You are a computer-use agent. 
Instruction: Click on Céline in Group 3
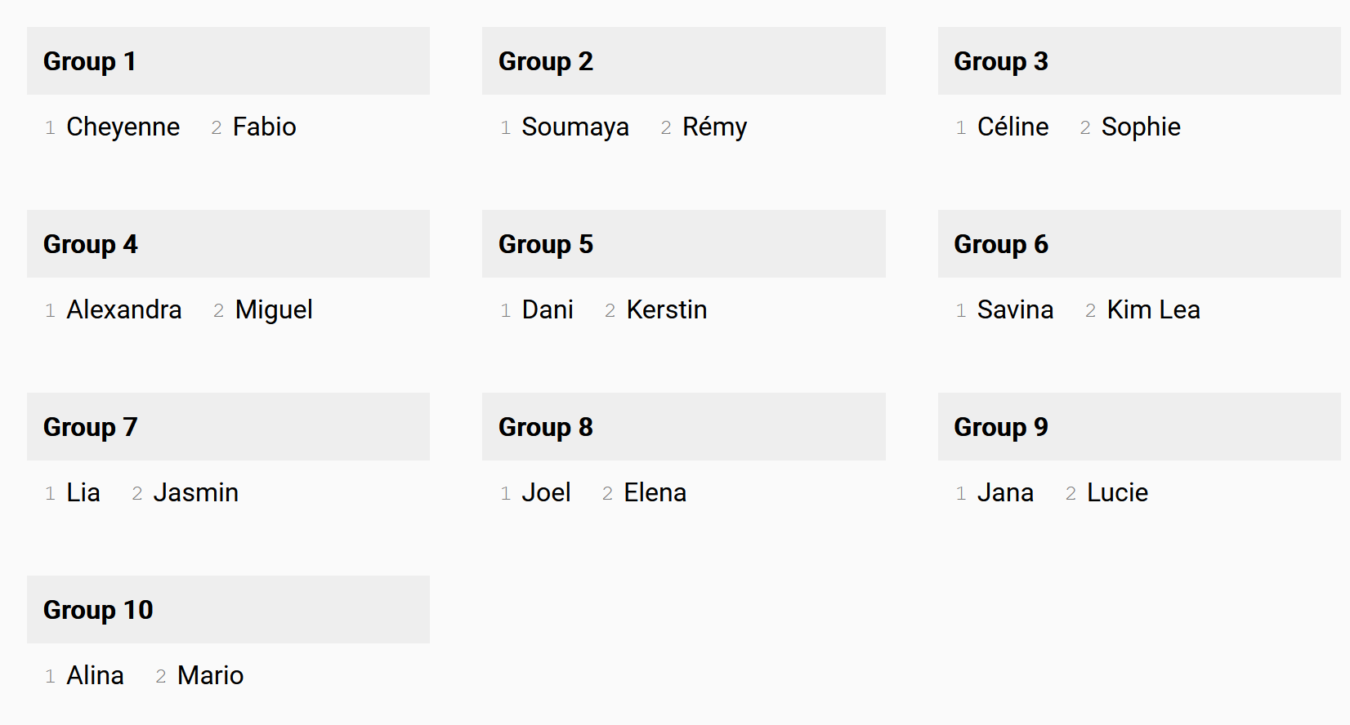tap(1012, 127)
